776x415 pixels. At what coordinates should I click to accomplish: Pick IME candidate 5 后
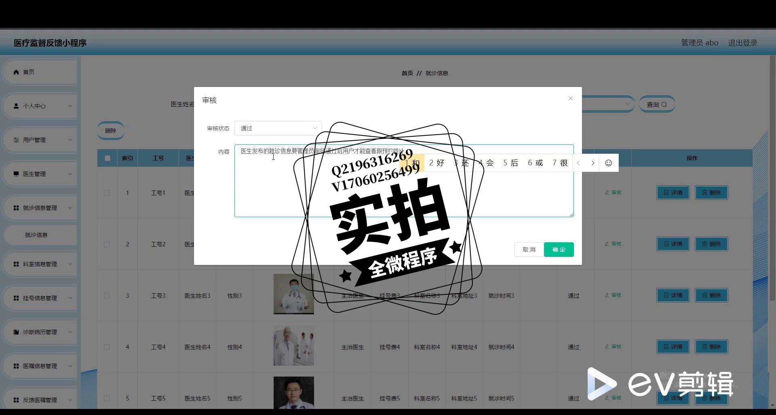[510, 163]
